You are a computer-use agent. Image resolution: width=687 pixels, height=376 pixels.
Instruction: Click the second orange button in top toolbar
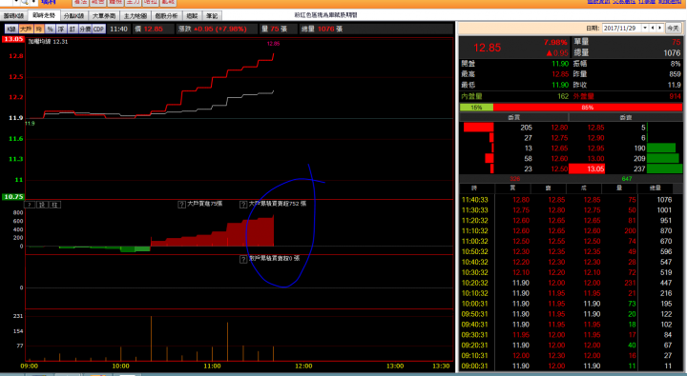point(98,2)
